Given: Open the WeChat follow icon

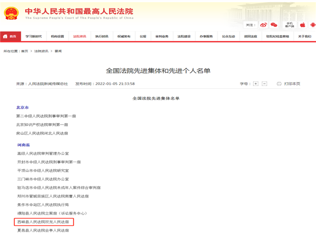Looking at the screenshot, I should point(274,25).
